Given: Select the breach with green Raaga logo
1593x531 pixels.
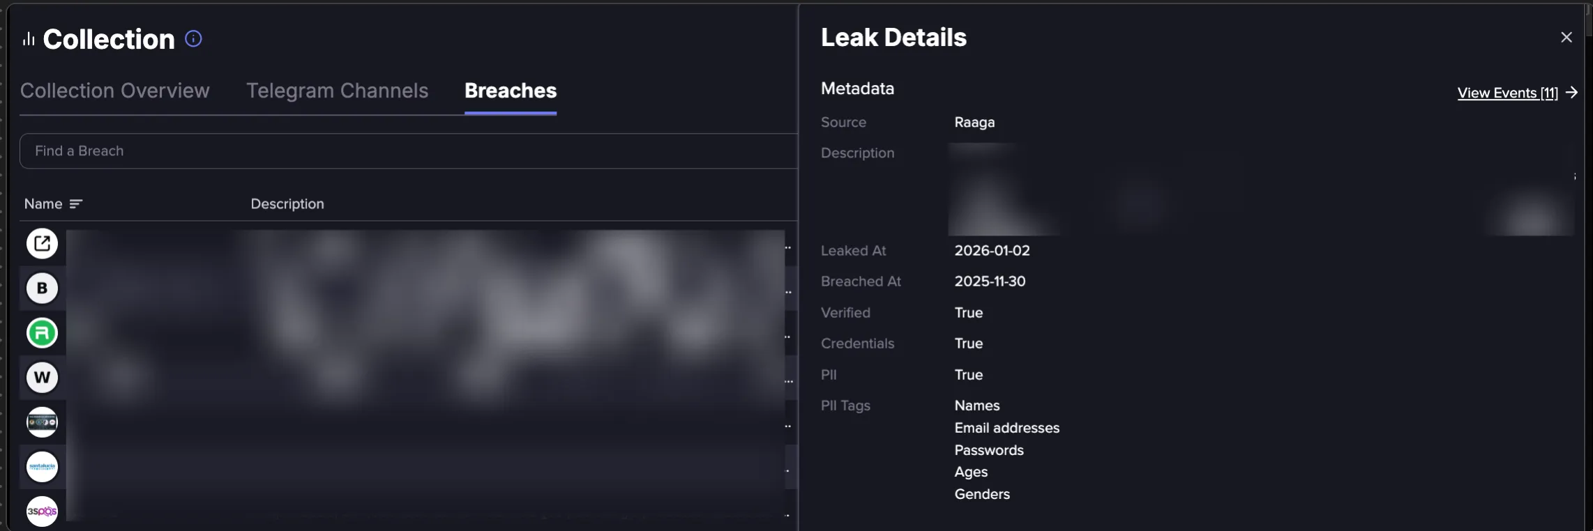Looking at the screenshot, I should 42,332.
